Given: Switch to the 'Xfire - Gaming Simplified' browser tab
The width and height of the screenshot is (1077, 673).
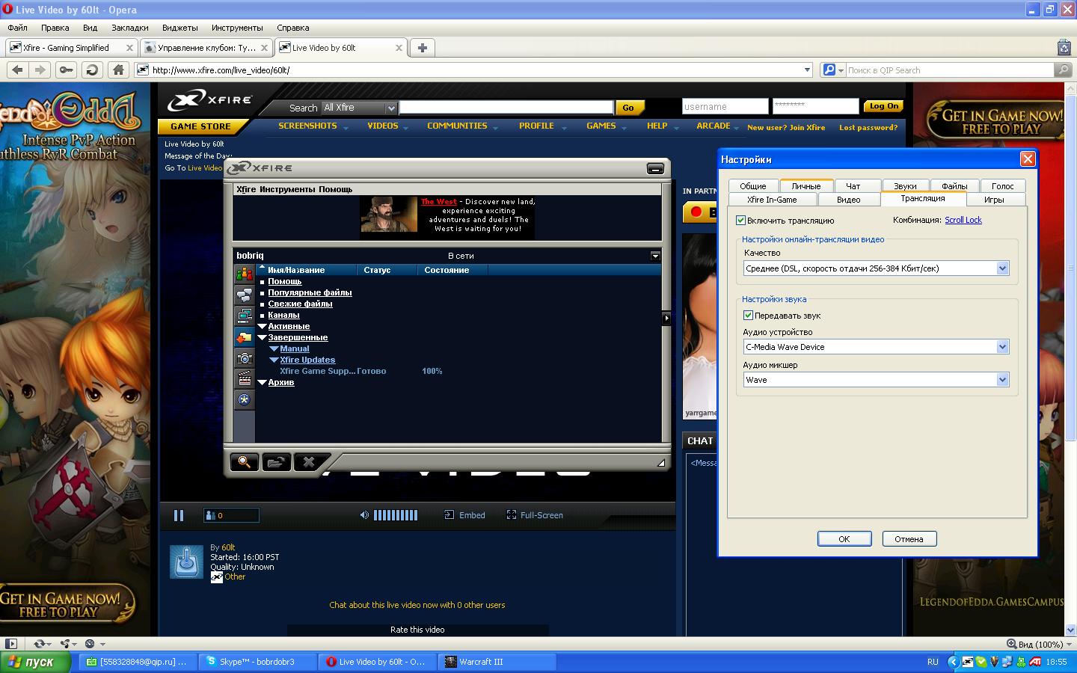Looking at the screenshot, I should pyautogui.click(x=71, y=48).
